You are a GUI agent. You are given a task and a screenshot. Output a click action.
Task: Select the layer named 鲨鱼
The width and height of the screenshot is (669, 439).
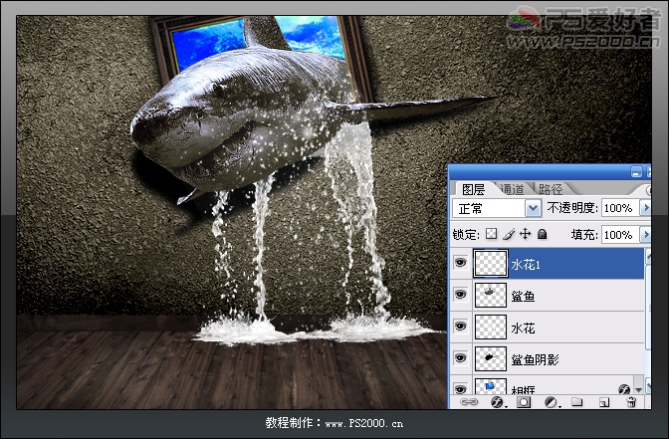pyautogui.click(x=523, y=296)
